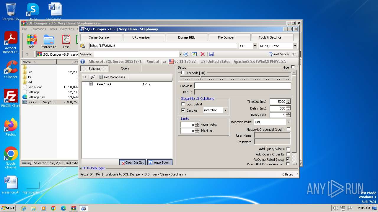
Task: Click the red X delete session icon
Action: point(203,54)
